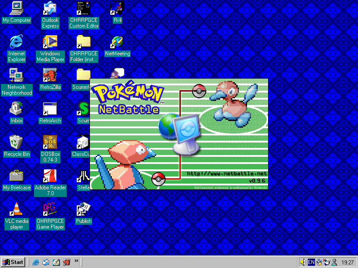Click the teal user figure tray icon
358x268 pixels.
point(334,262)
